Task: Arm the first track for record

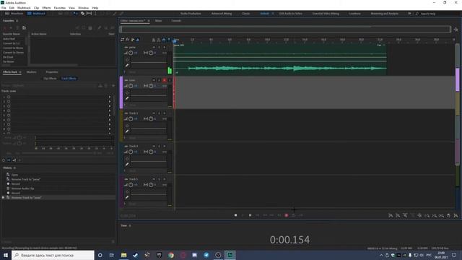Action: (165, 47)
